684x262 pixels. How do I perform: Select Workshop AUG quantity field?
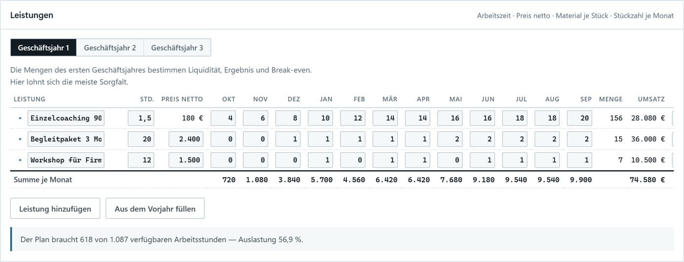pyautogui.click(x=547, y=160)
